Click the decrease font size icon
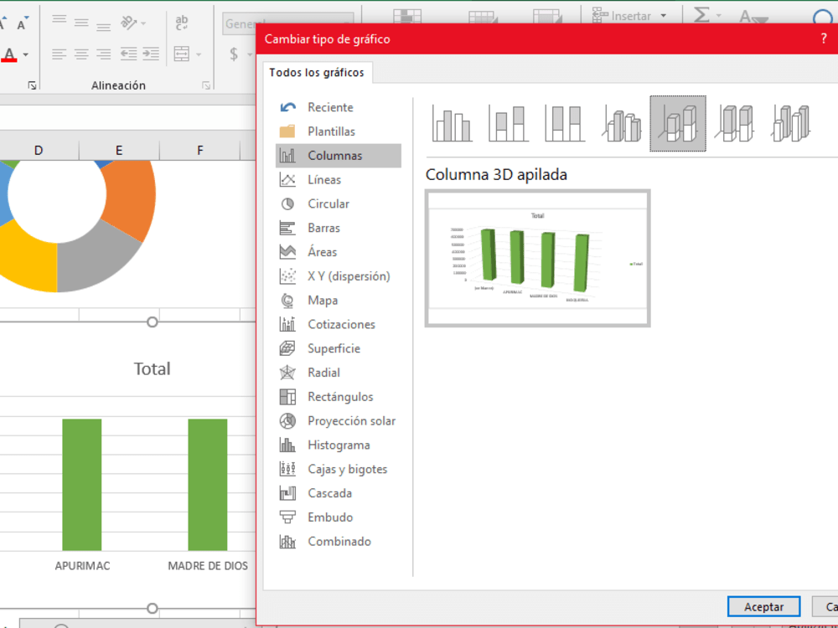The height and width of the screenshot is (628, 838). (23, 23)
